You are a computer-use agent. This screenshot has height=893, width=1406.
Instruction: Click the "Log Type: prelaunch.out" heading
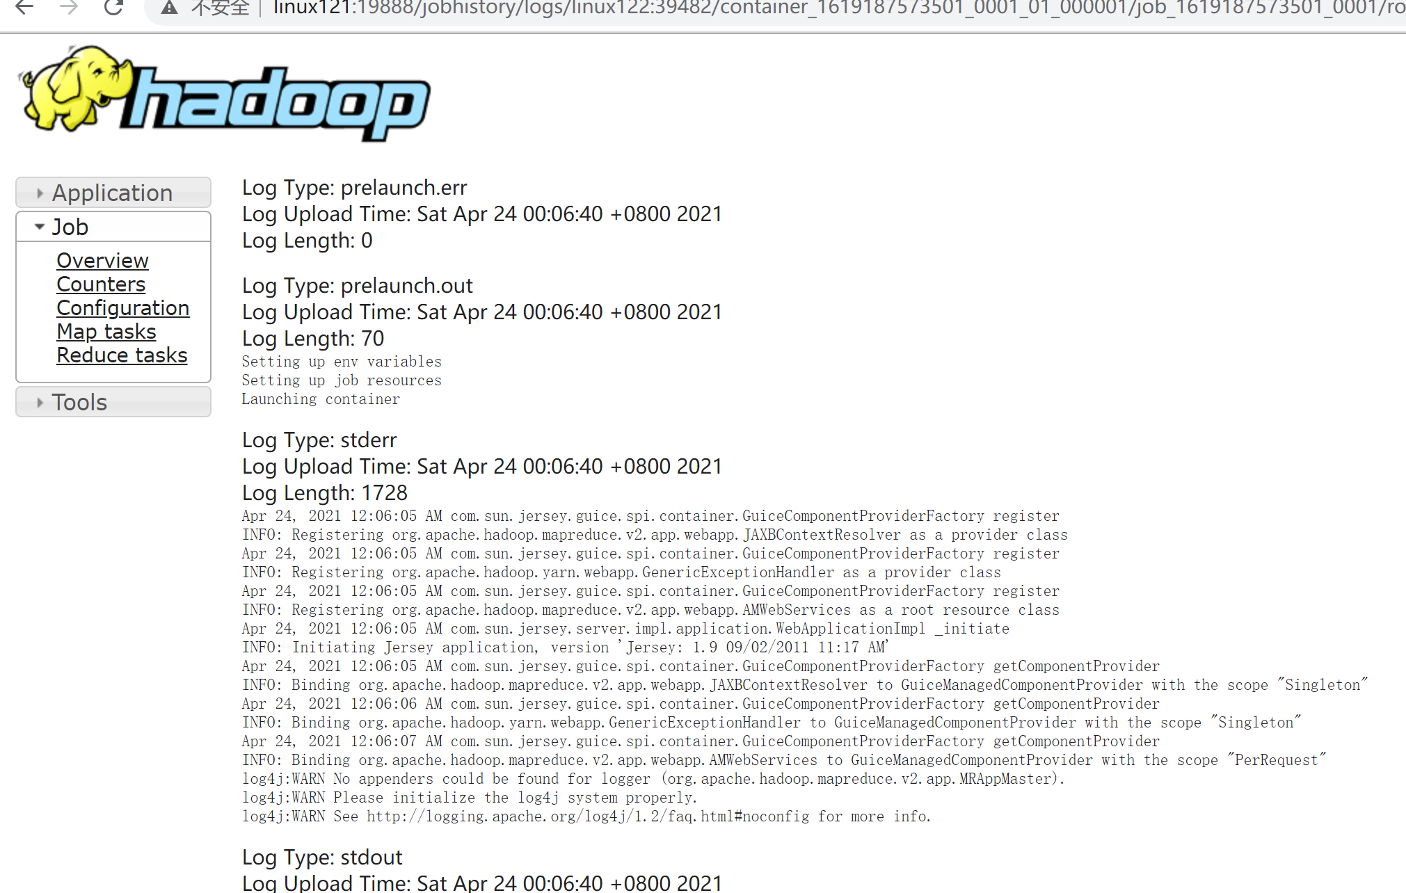(357, 285)
